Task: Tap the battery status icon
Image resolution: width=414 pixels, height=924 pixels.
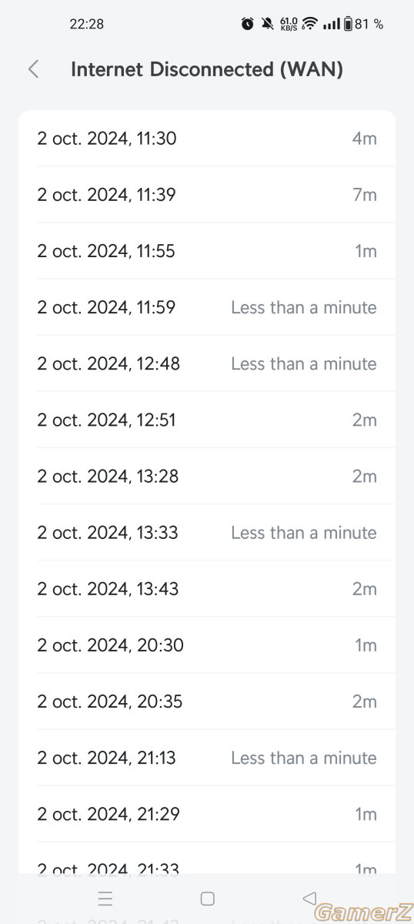Action: 348,24
